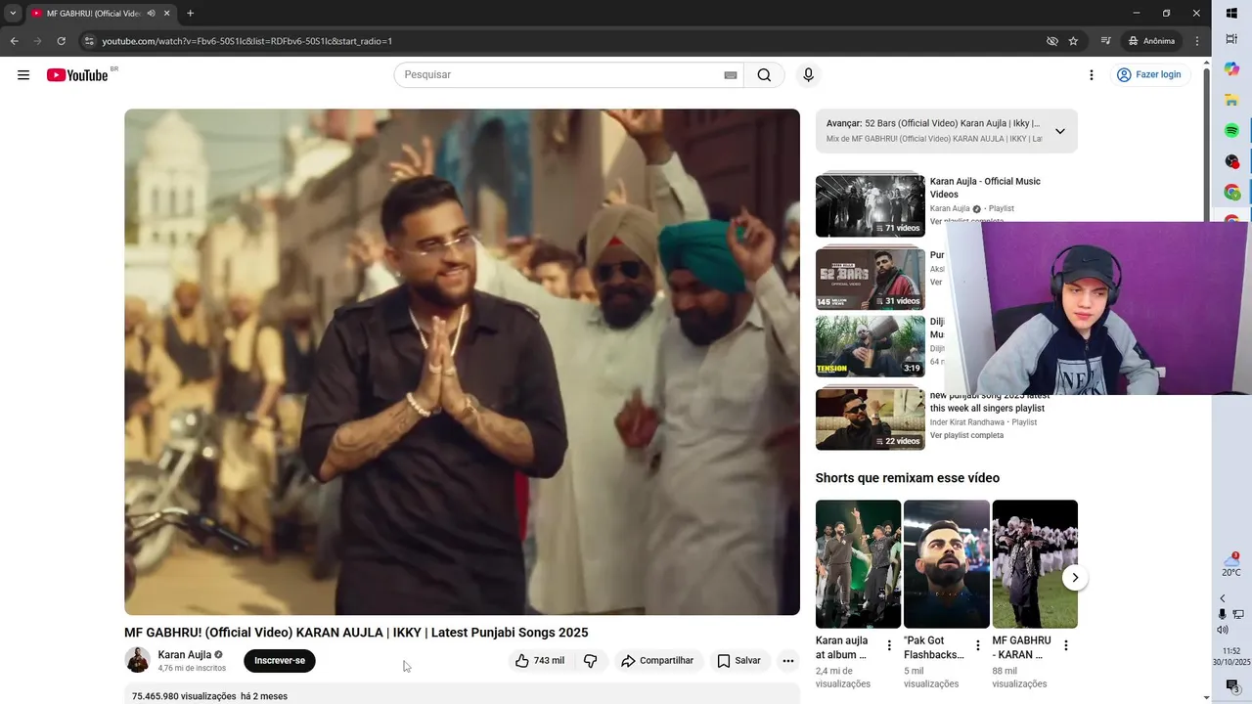Open the notification center in the taskbar

click(x=1231, y=686)
